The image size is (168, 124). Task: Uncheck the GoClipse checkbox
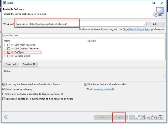click(x=9, y=52)
